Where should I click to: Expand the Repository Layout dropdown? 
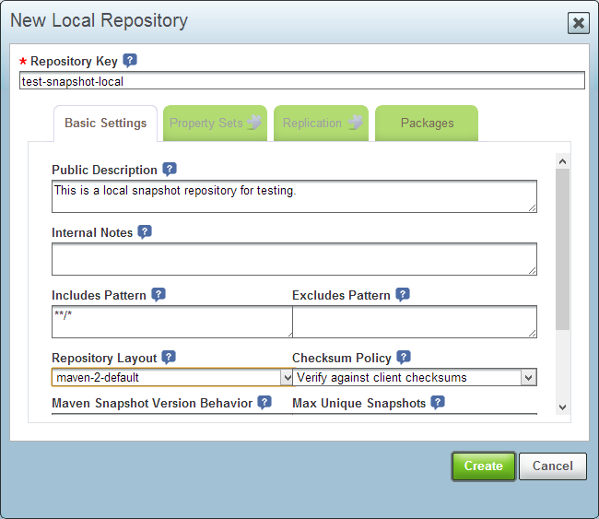click(286, 377)
